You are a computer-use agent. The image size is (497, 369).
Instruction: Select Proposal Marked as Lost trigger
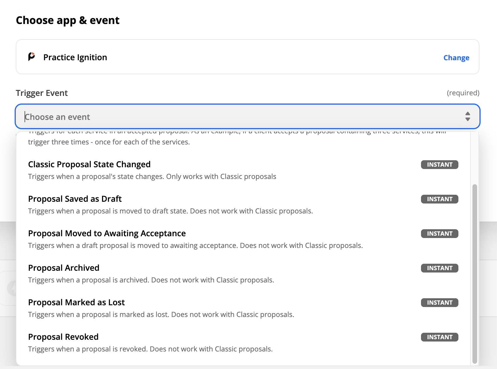point(76,302)
